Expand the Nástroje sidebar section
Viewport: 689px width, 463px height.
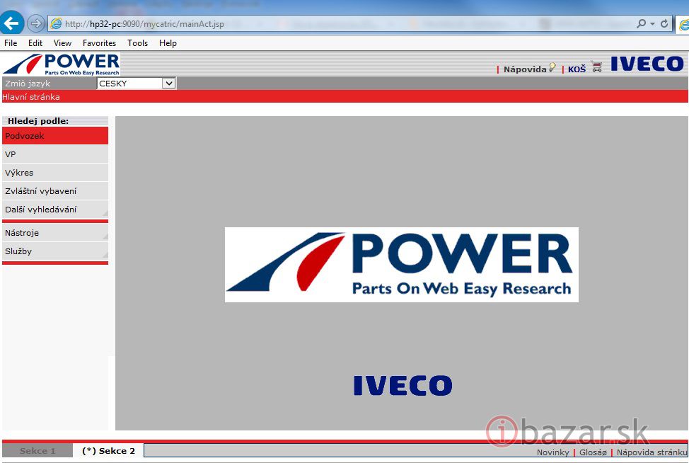55,233
